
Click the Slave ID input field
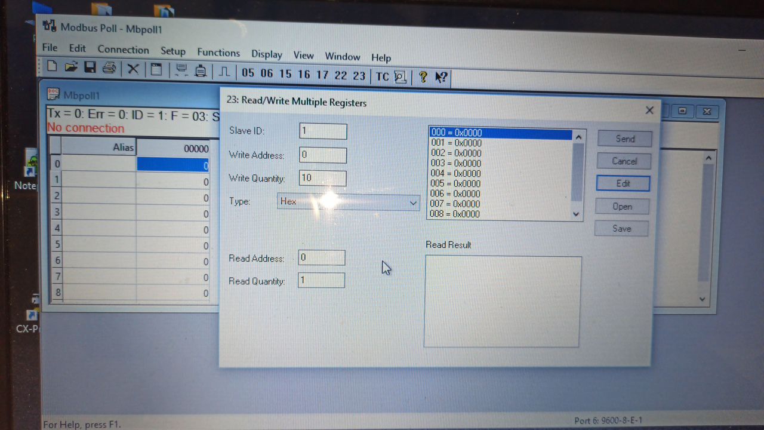click(323, 131)
